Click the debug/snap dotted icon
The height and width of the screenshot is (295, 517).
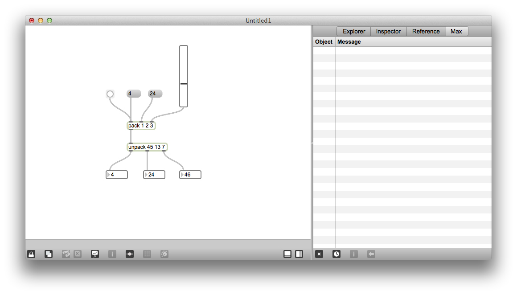(x=164, y=254)
